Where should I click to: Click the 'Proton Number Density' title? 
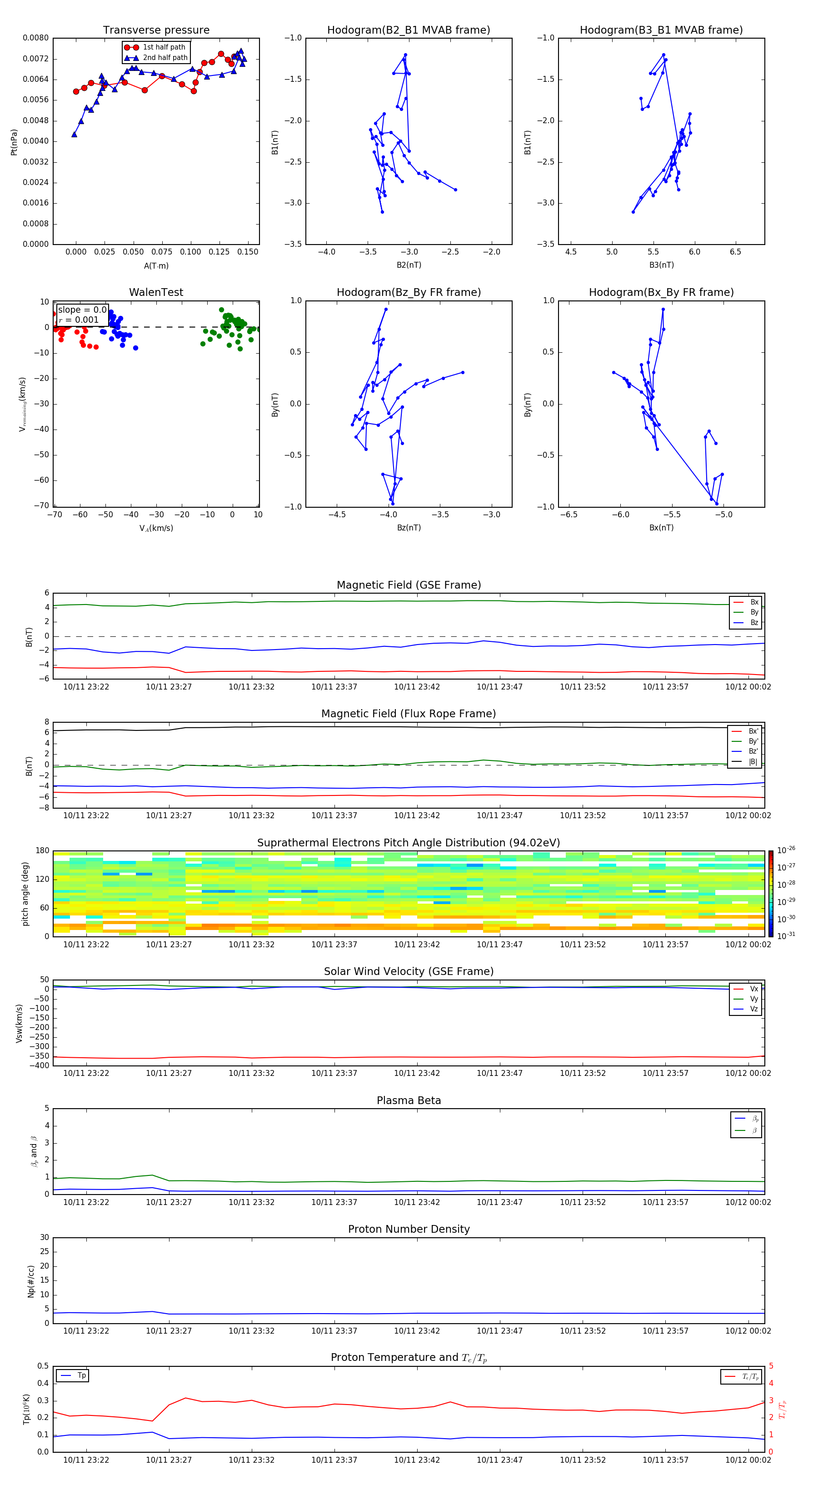point(409,1229)
